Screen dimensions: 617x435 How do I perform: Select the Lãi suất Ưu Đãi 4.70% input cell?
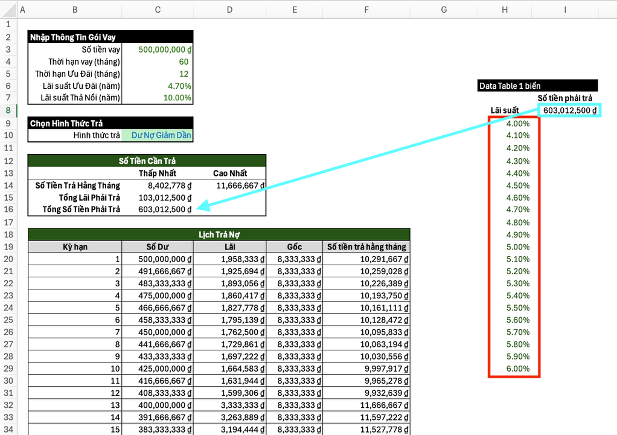158,86
